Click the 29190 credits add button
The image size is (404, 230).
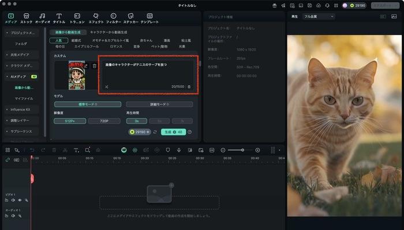tap(148, 132)
